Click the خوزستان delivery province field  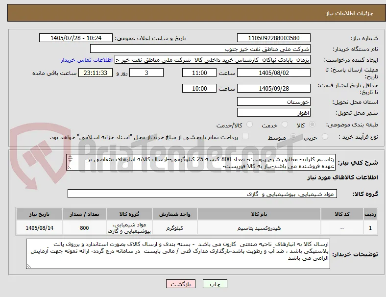[x=274, y=102]
